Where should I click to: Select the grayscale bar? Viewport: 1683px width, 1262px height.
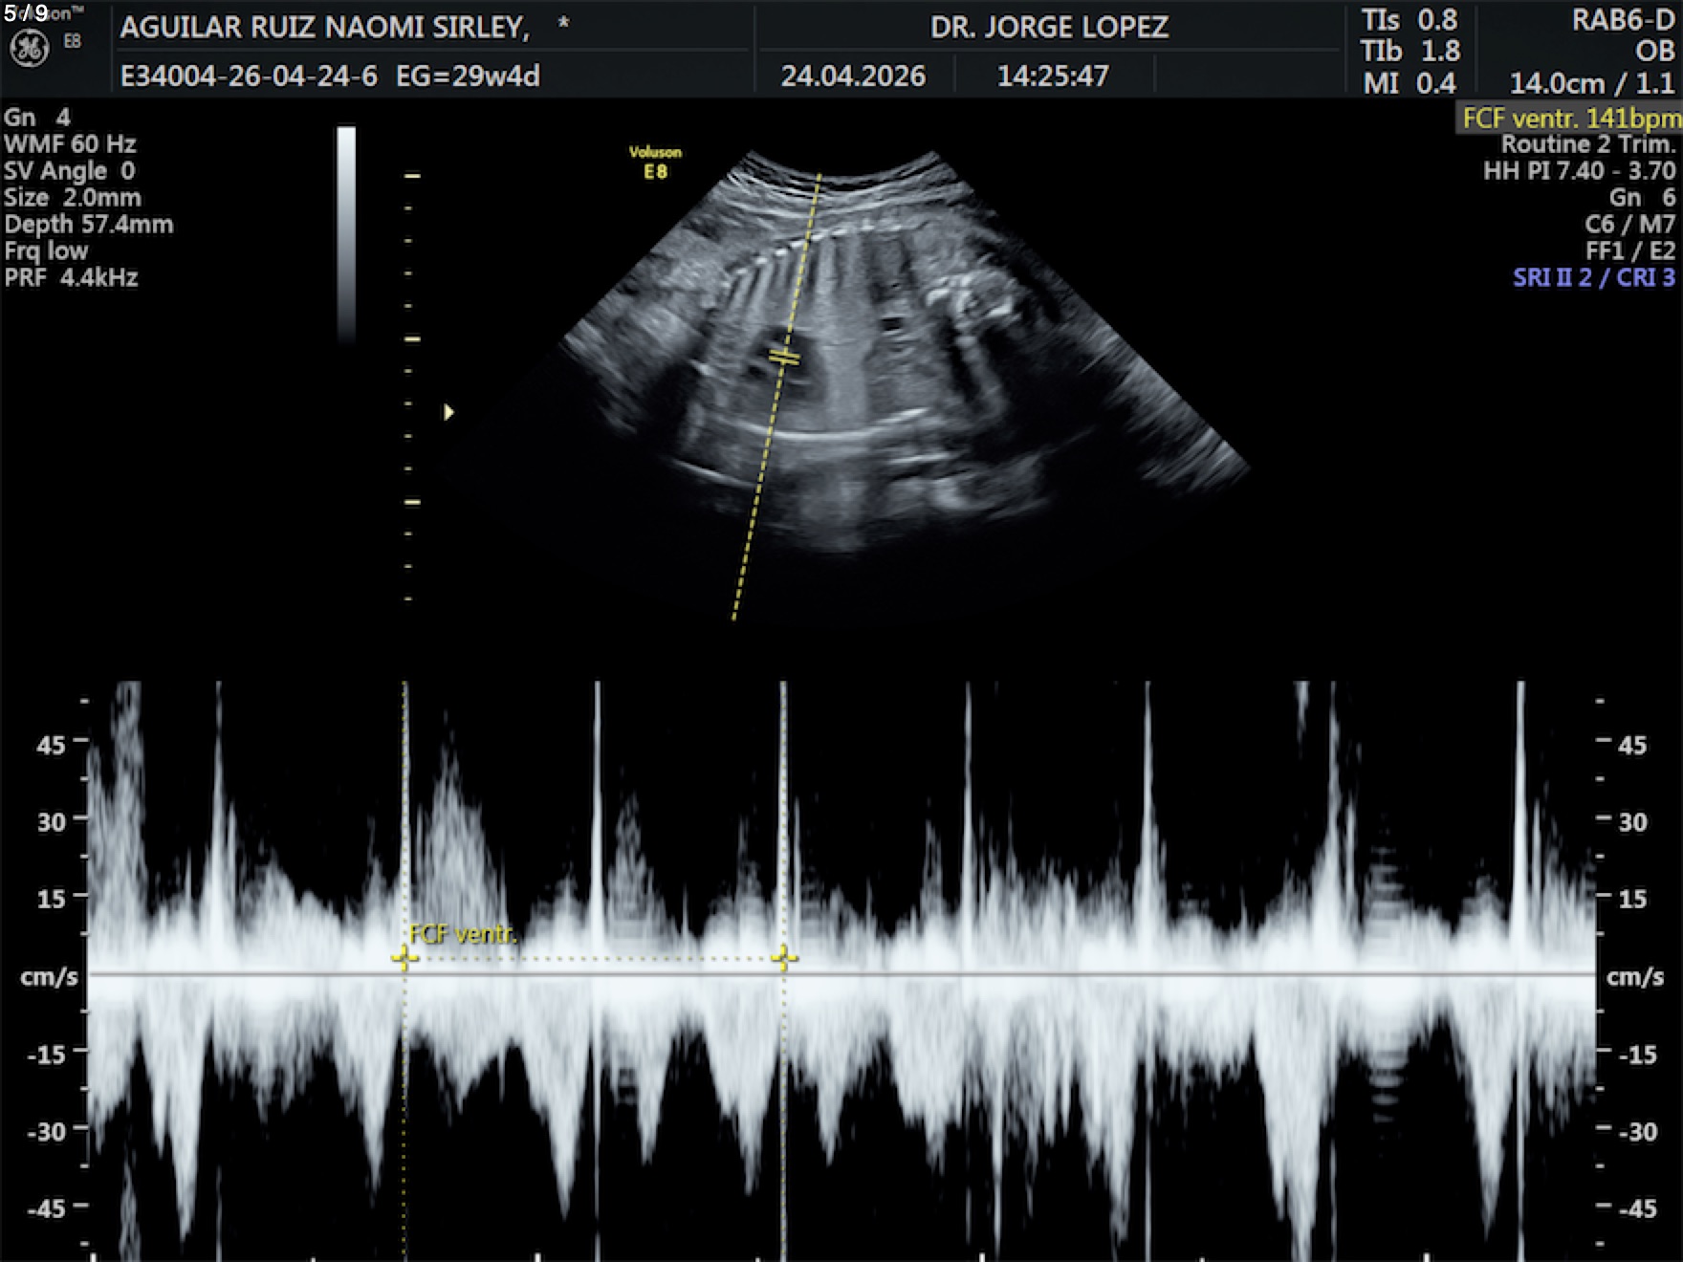(x=346, y=233)
